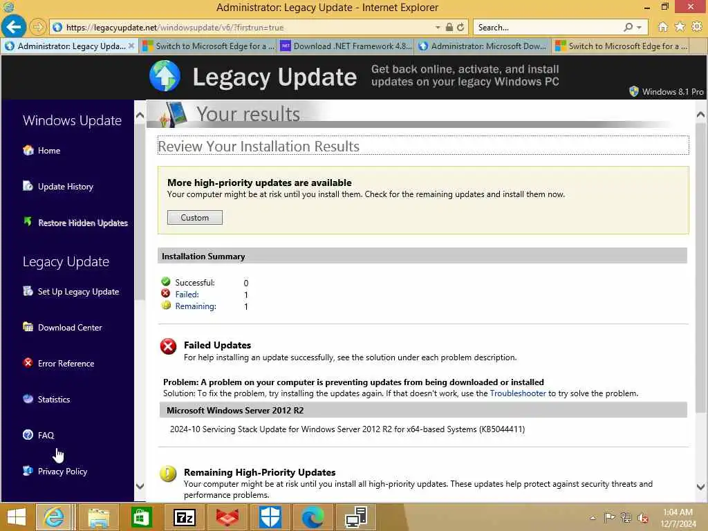Open the Remaining updates link
Viewport: 708px width, 531px height.
click(196, 306)
